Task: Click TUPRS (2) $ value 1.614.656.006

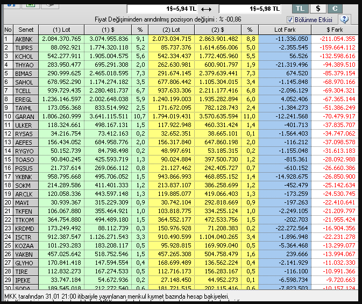Action: tap(218, 47)
